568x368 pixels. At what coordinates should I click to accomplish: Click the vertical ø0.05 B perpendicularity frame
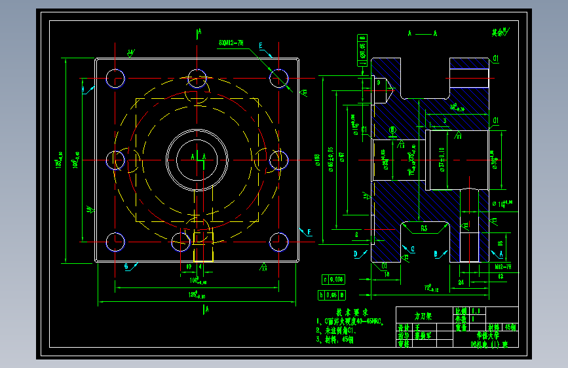362,50
